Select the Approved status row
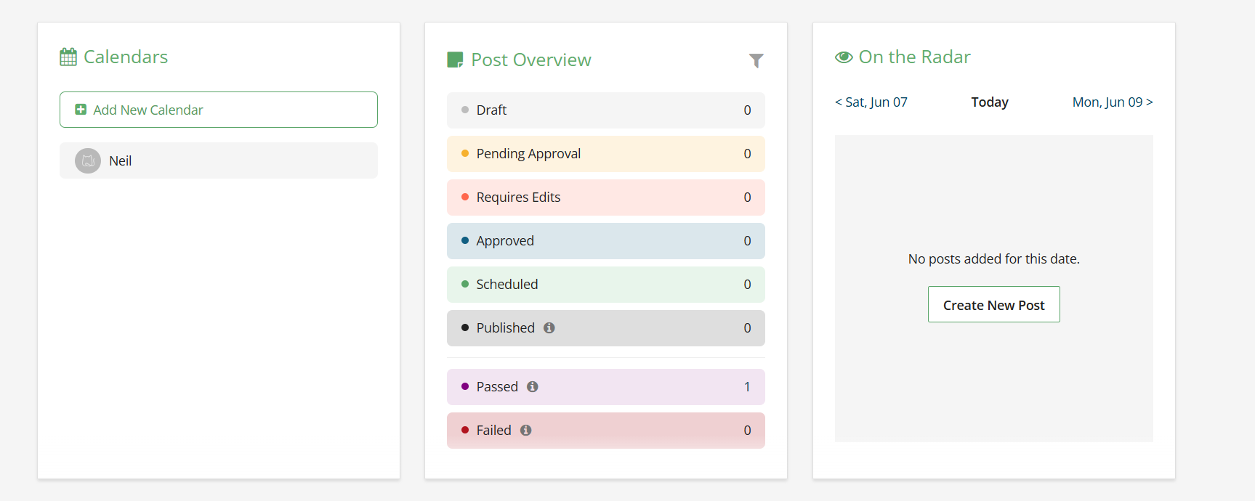The width and height of the screenshot is (1255, 501). pos(605,241)
